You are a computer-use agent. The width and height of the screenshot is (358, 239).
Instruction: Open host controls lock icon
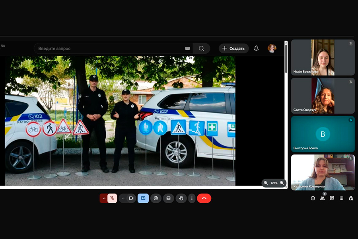(351, 198)
